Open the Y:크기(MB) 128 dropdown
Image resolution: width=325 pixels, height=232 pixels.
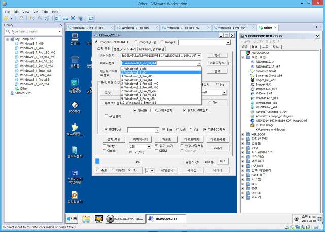(x=149, y=146)
